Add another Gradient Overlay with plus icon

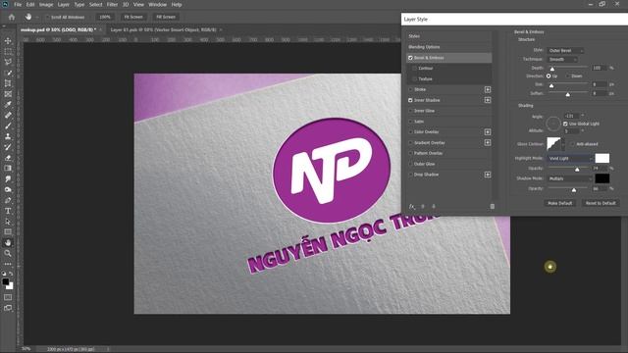tap(488, 142)
